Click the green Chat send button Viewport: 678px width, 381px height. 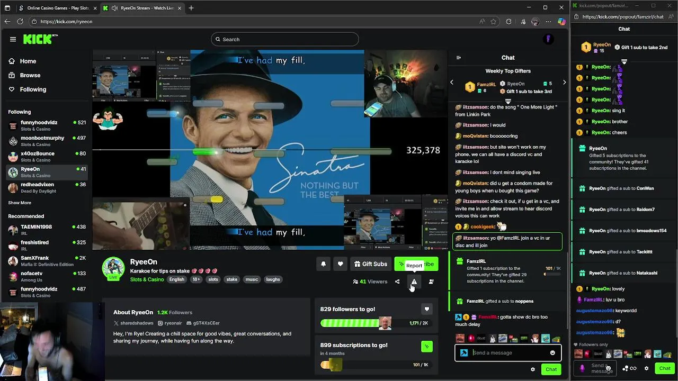(x=551, y=369)
